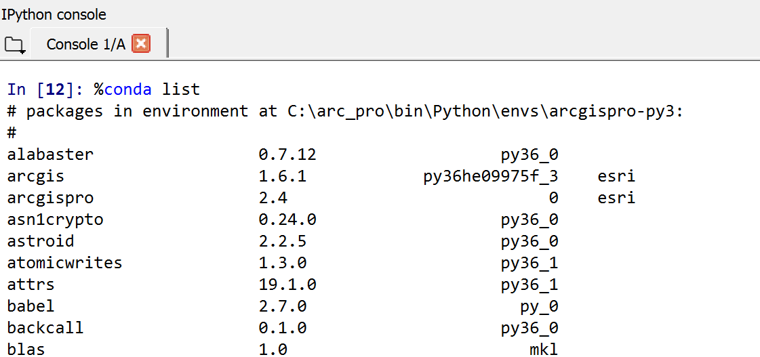Select the Console 1/A tab
Image resolution: width=760 pixels, height=357 pixels.
[98, 44]
